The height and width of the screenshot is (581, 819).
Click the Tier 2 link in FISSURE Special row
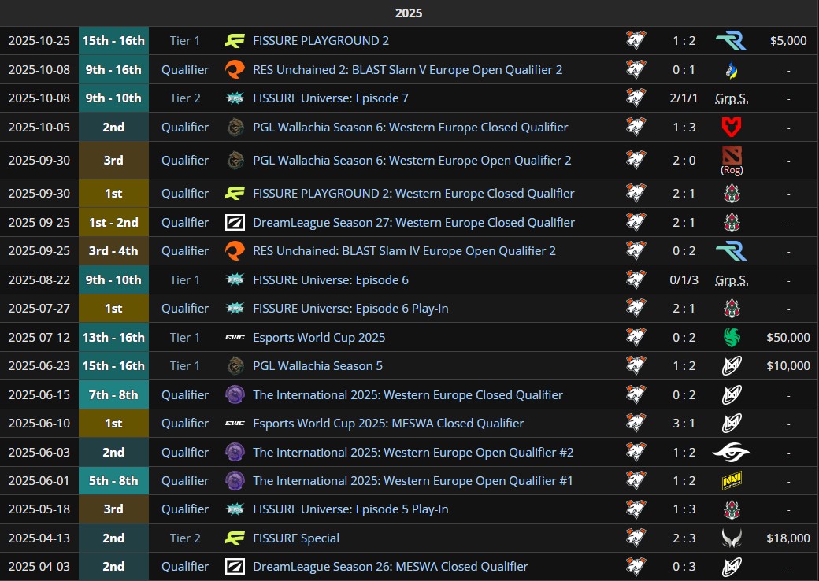click(185, 538)
